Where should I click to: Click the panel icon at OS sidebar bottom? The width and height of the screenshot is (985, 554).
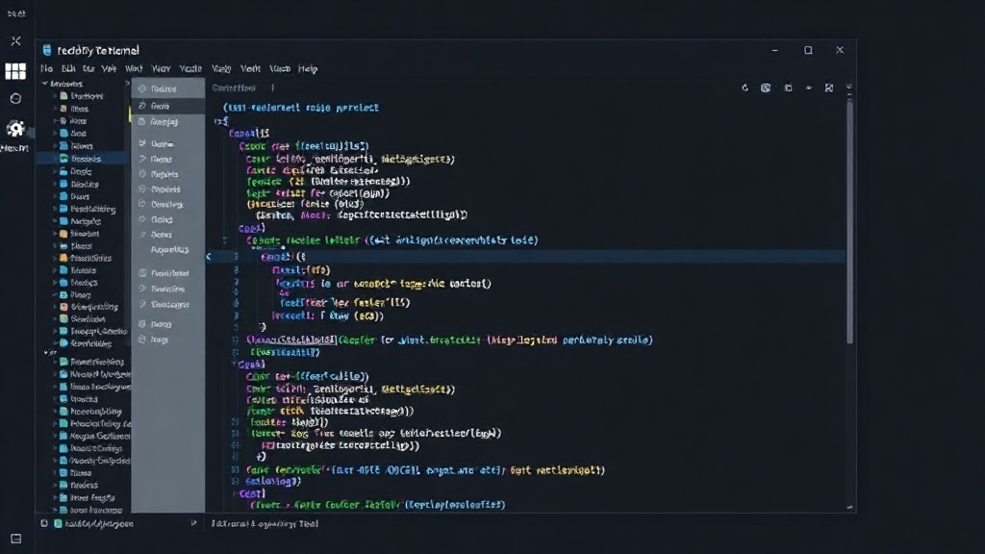[15, 539]
